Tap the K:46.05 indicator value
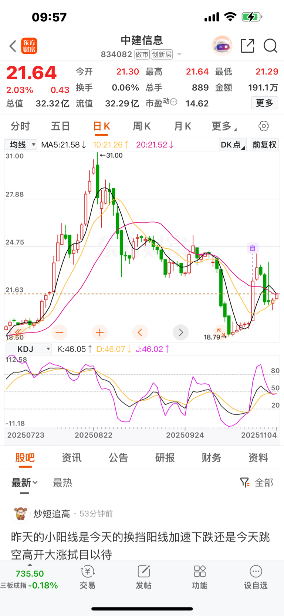 coord(75,349)
